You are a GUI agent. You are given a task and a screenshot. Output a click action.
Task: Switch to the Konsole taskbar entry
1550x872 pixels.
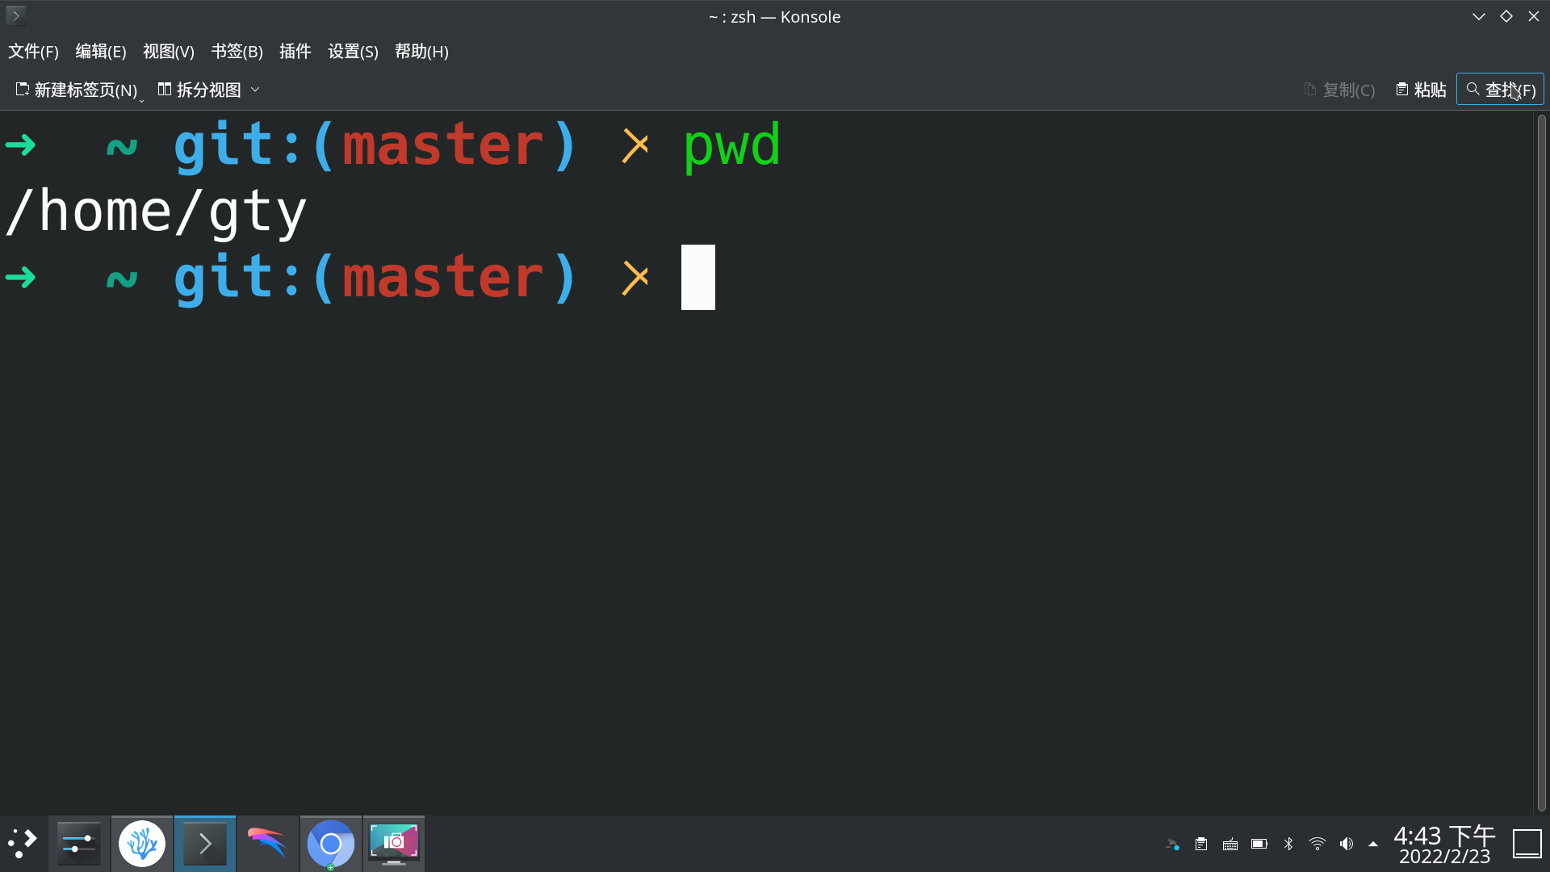(x=205, y=844)
